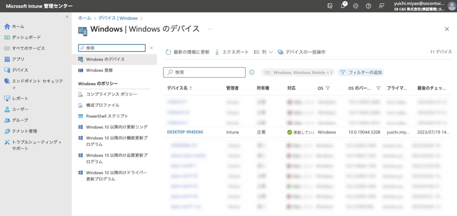Viewport: 457px width, 216px height.
Task: Click デバイスの一括操作 button
Action: [x=302, y=52]
